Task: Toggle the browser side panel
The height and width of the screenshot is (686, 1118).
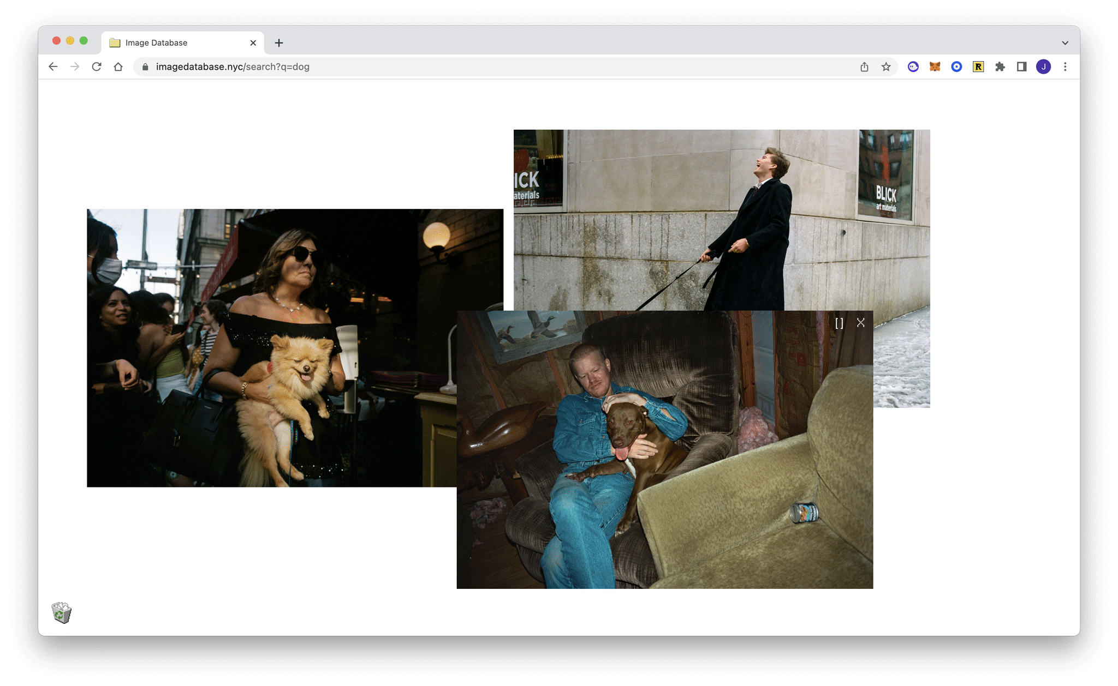Action: click(x=1021, y=67)
